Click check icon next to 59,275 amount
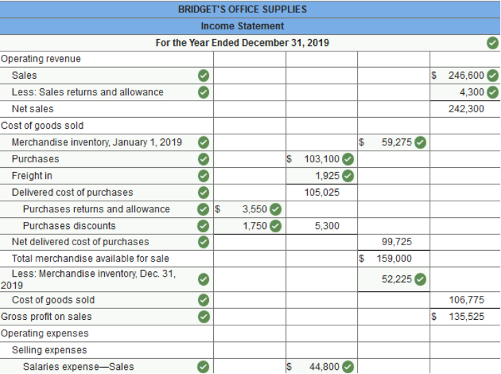The width and height of the screenshot is (501, 374). 420,142
